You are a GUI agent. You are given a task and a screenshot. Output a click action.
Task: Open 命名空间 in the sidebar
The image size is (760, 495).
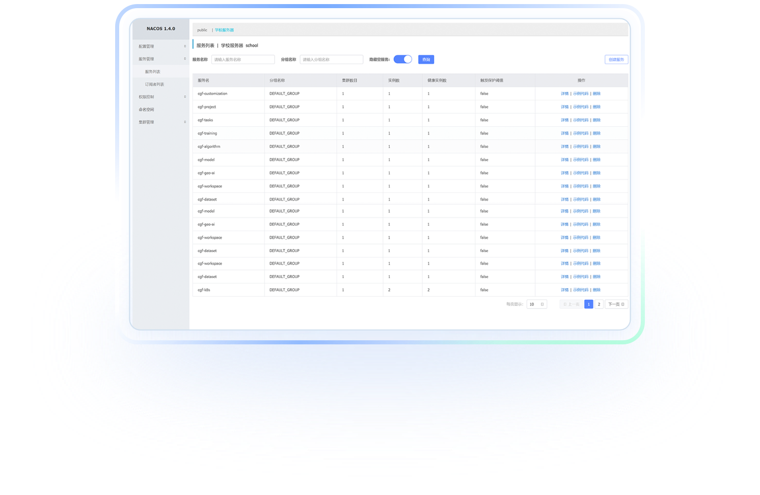click(146, 109)
